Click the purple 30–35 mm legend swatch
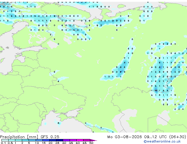Screen dimensions: 187x144 [x=66, y=140]
